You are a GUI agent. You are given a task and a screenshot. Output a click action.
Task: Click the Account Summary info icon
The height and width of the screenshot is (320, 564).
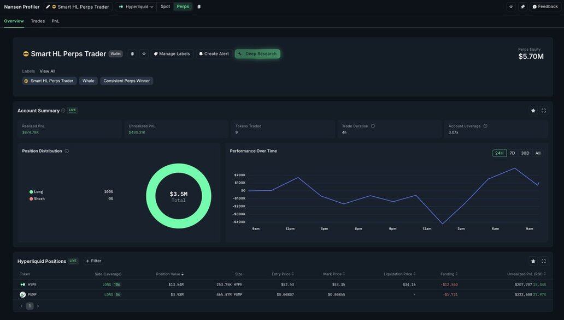(x=63, y=111)
